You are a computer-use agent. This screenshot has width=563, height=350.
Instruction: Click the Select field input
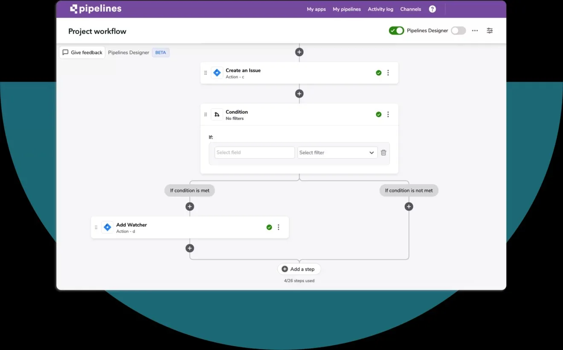coord(255,153)
